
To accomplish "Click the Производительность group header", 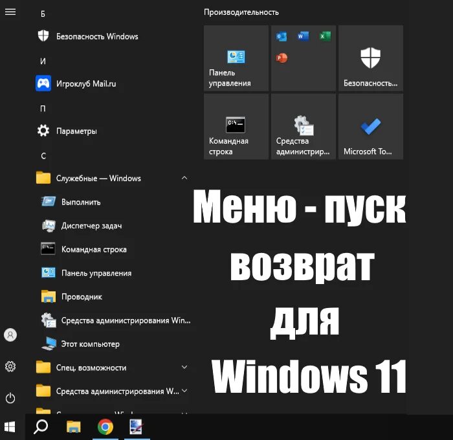I will tap(241, 12).
